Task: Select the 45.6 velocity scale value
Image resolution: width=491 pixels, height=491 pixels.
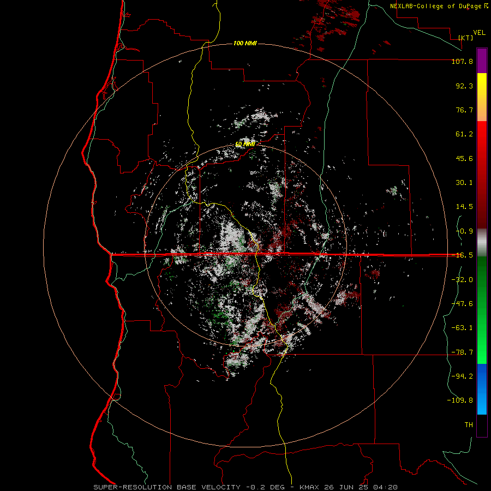Action: 464,158
